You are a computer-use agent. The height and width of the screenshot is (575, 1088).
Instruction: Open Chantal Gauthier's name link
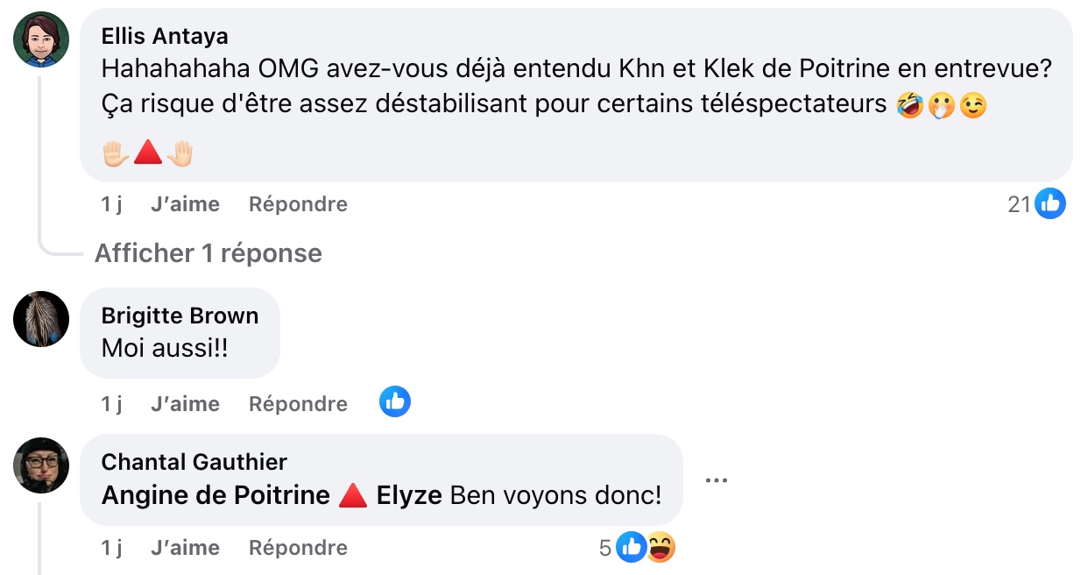click(194, 462)
